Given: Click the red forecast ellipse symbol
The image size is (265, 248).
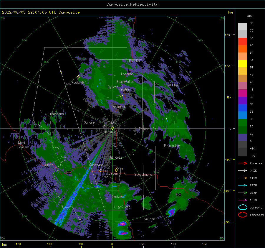Looking at the screenshot, I should click(243, 215).
